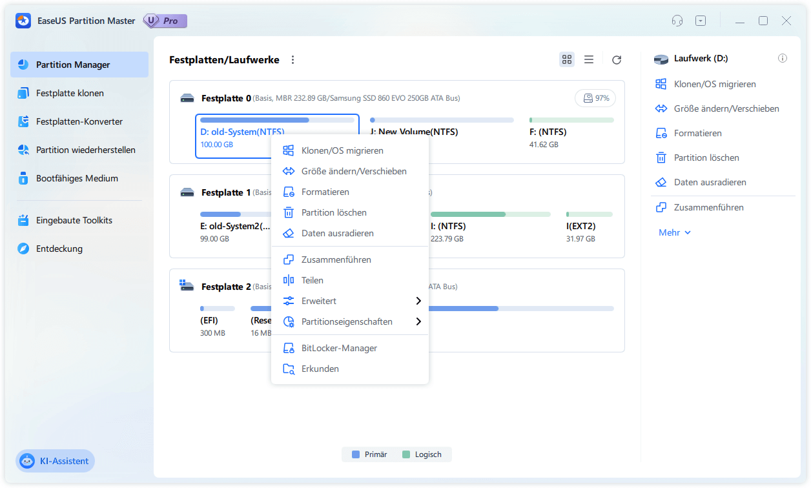Click the refresh disks icon
Viewport: 811px width, 488px height.
(617, 60)
